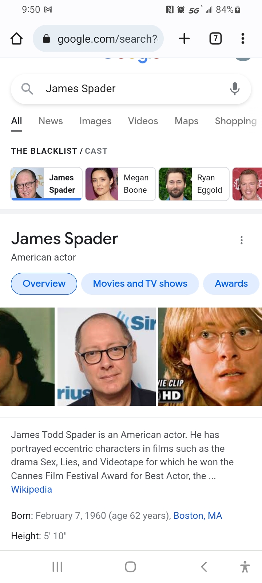Viewport: 262px width, 583px height.
Task: Tap the Android recent apps button
Action: pos(57,567)
